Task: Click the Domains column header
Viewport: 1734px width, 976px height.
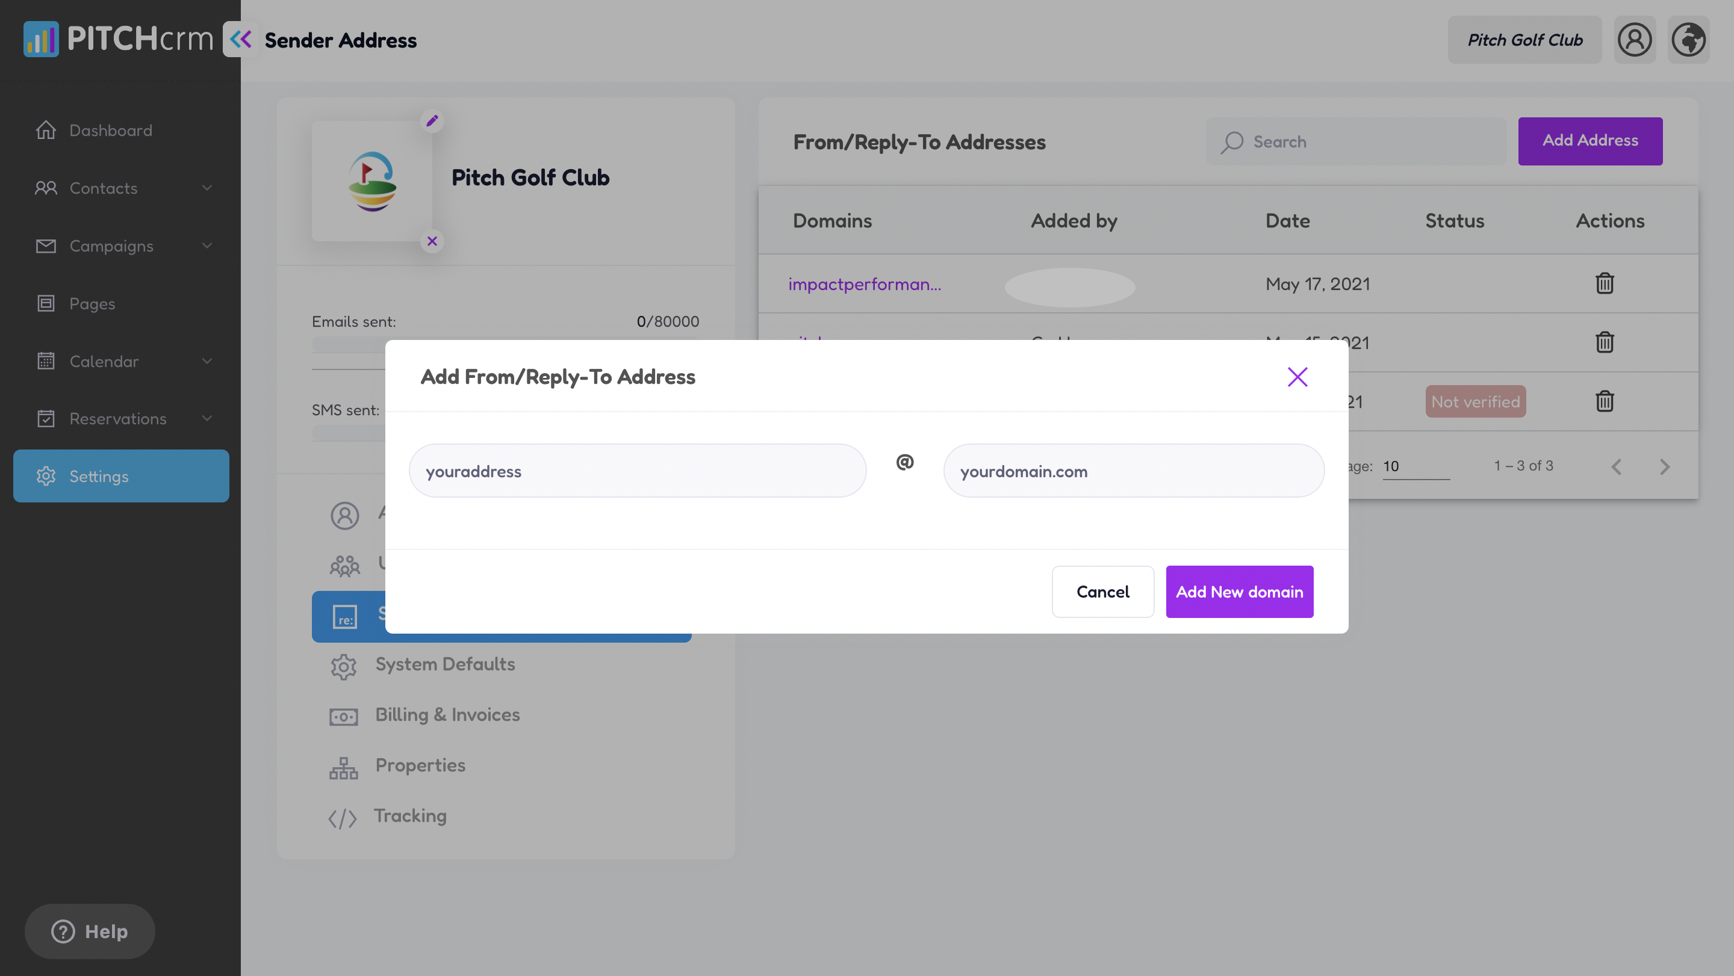Action: [832, 221]
